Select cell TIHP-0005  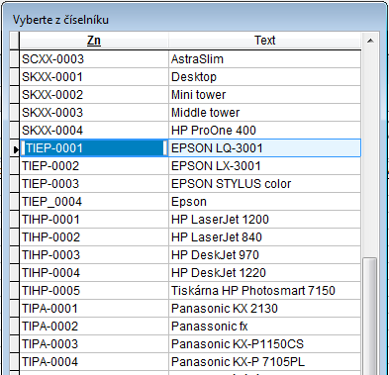point(94,291)
